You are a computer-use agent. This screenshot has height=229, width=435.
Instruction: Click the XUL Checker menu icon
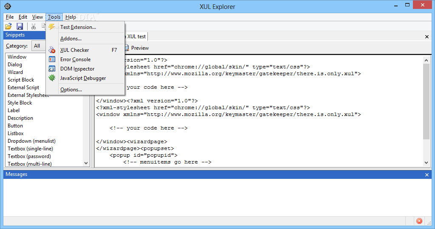[52, 50]
